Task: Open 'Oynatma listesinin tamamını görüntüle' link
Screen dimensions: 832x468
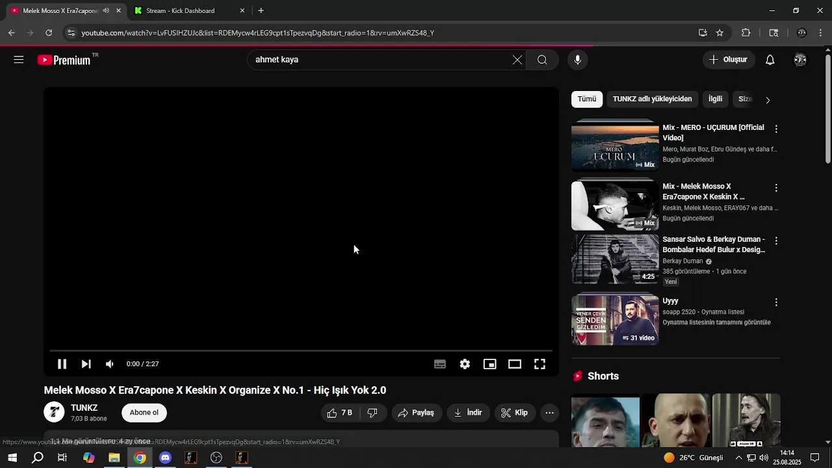Action: [x=716, y=322]
